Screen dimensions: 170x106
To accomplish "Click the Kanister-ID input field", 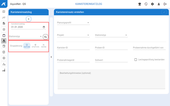I will coord(73,48).
